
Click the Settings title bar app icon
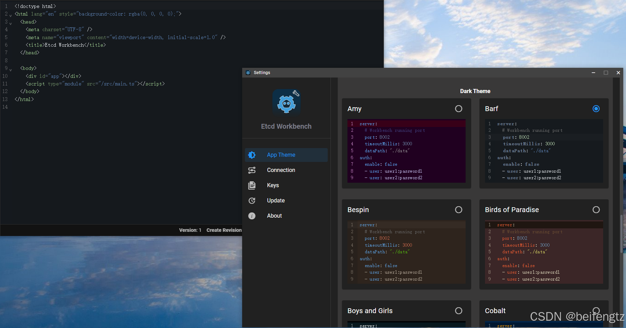tap(248, 73)
